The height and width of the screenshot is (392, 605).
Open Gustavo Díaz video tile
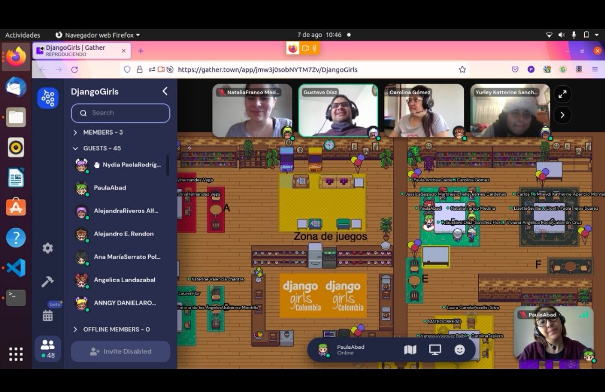[x=338, y=110]
